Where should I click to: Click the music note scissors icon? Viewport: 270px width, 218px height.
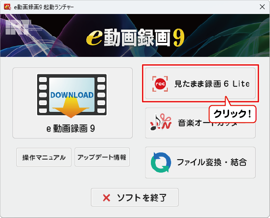click(x=161, y=122)
